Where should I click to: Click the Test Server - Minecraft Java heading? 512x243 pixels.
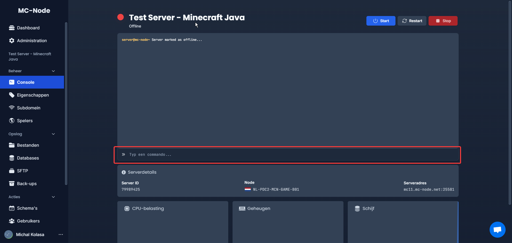pyautogui.click(x=187, y=17)
